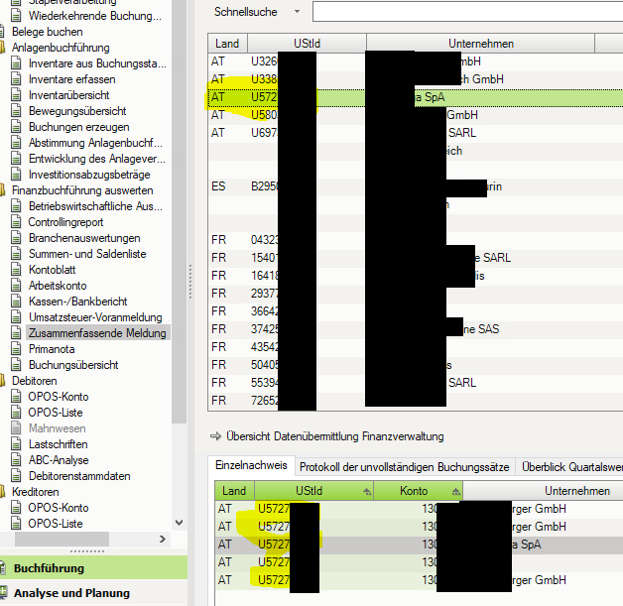Image resolution: width=623 pixels, height=606 pixels.
Task: Open Übersicht Datenübermittlung Finanzverwaltung link
Action: point(334,436)
